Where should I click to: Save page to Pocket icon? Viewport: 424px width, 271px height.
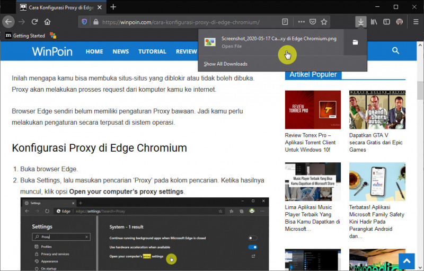tap(313, 22)
